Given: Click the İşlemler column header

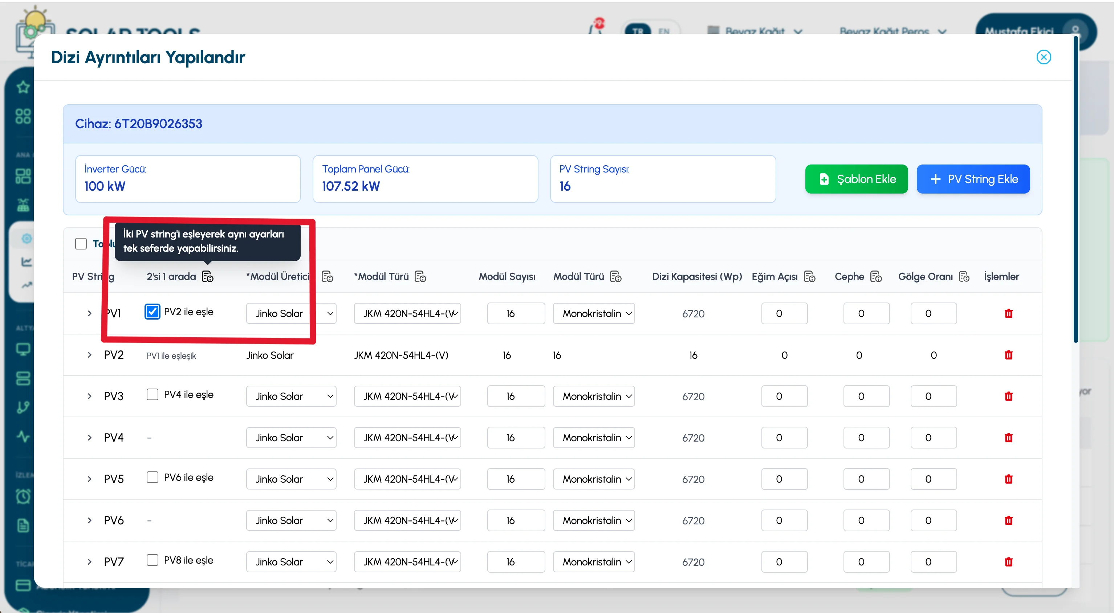Looking at the screenshot, I should pyautogui.click(x=1001, y=276).
